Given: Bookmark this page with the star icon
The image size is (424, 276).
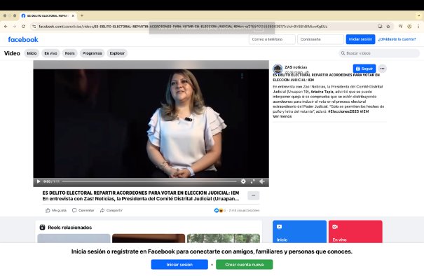Looking at the screenshot, I should (388, 27).
